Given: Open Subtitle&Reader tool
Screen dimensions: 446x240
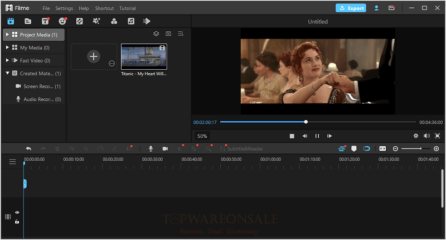Looking at the screenshot, I should 241,148.
